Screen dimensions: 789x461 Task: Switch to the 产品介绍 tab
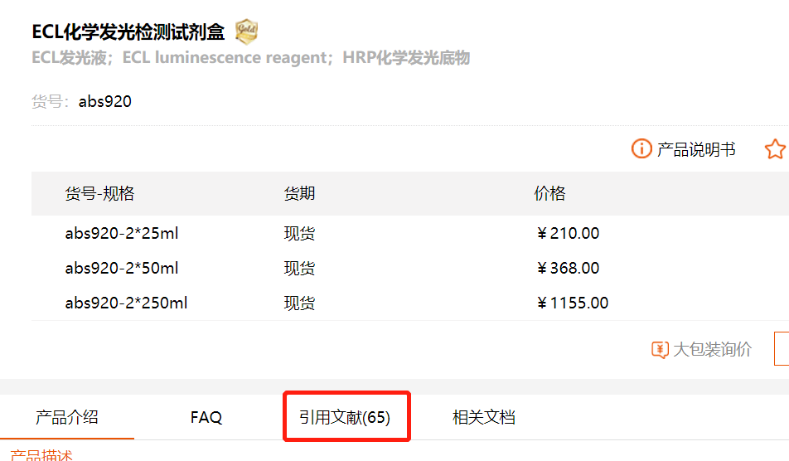[x=67, y=417]
